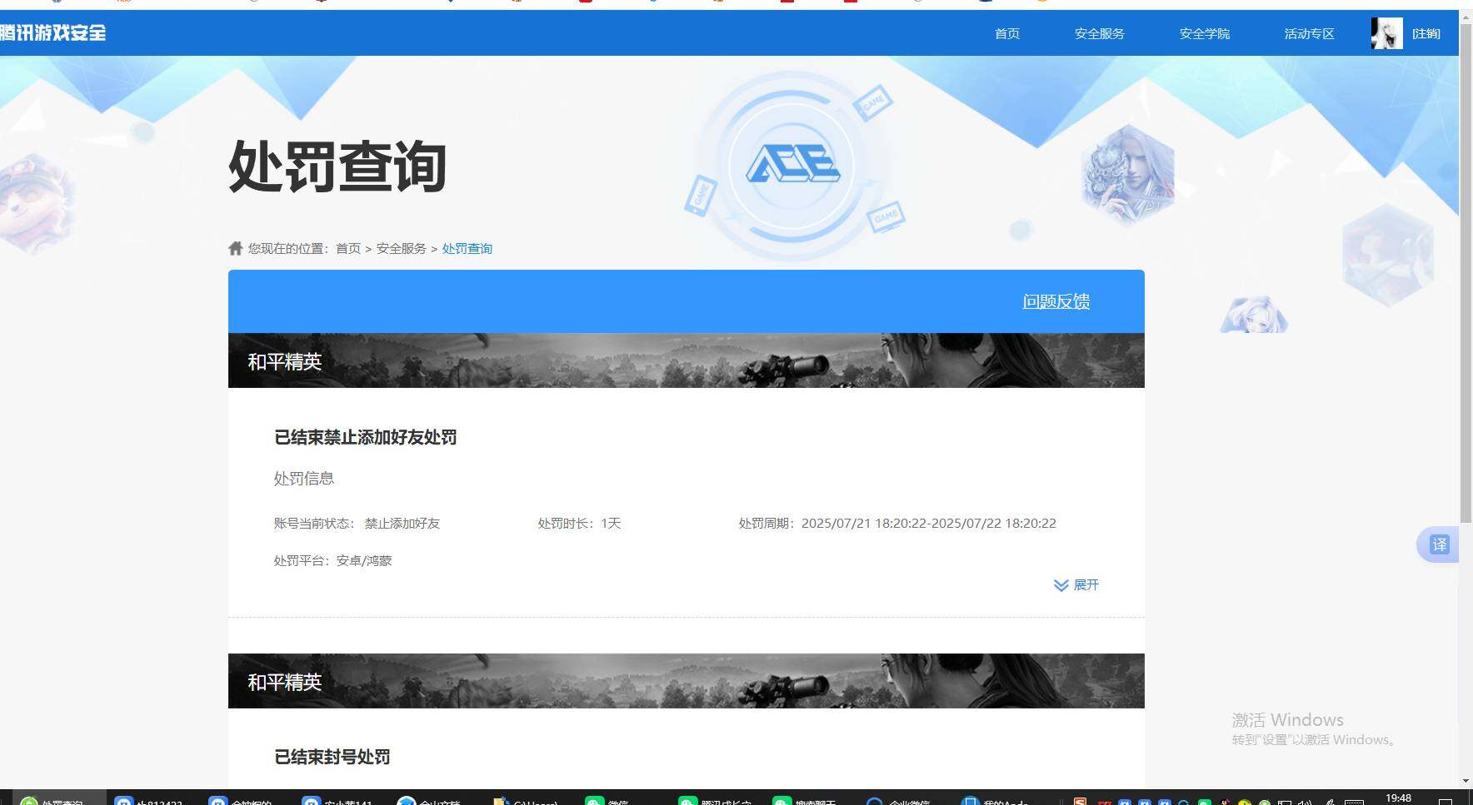
Task: Open the 问题反馈 feedback link
Action: point(1056,301)
